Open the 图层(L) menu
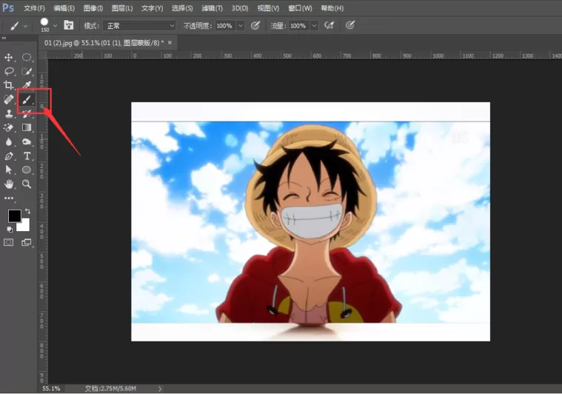Viewport: 562px width, 394px height. [x=122, y=8]
